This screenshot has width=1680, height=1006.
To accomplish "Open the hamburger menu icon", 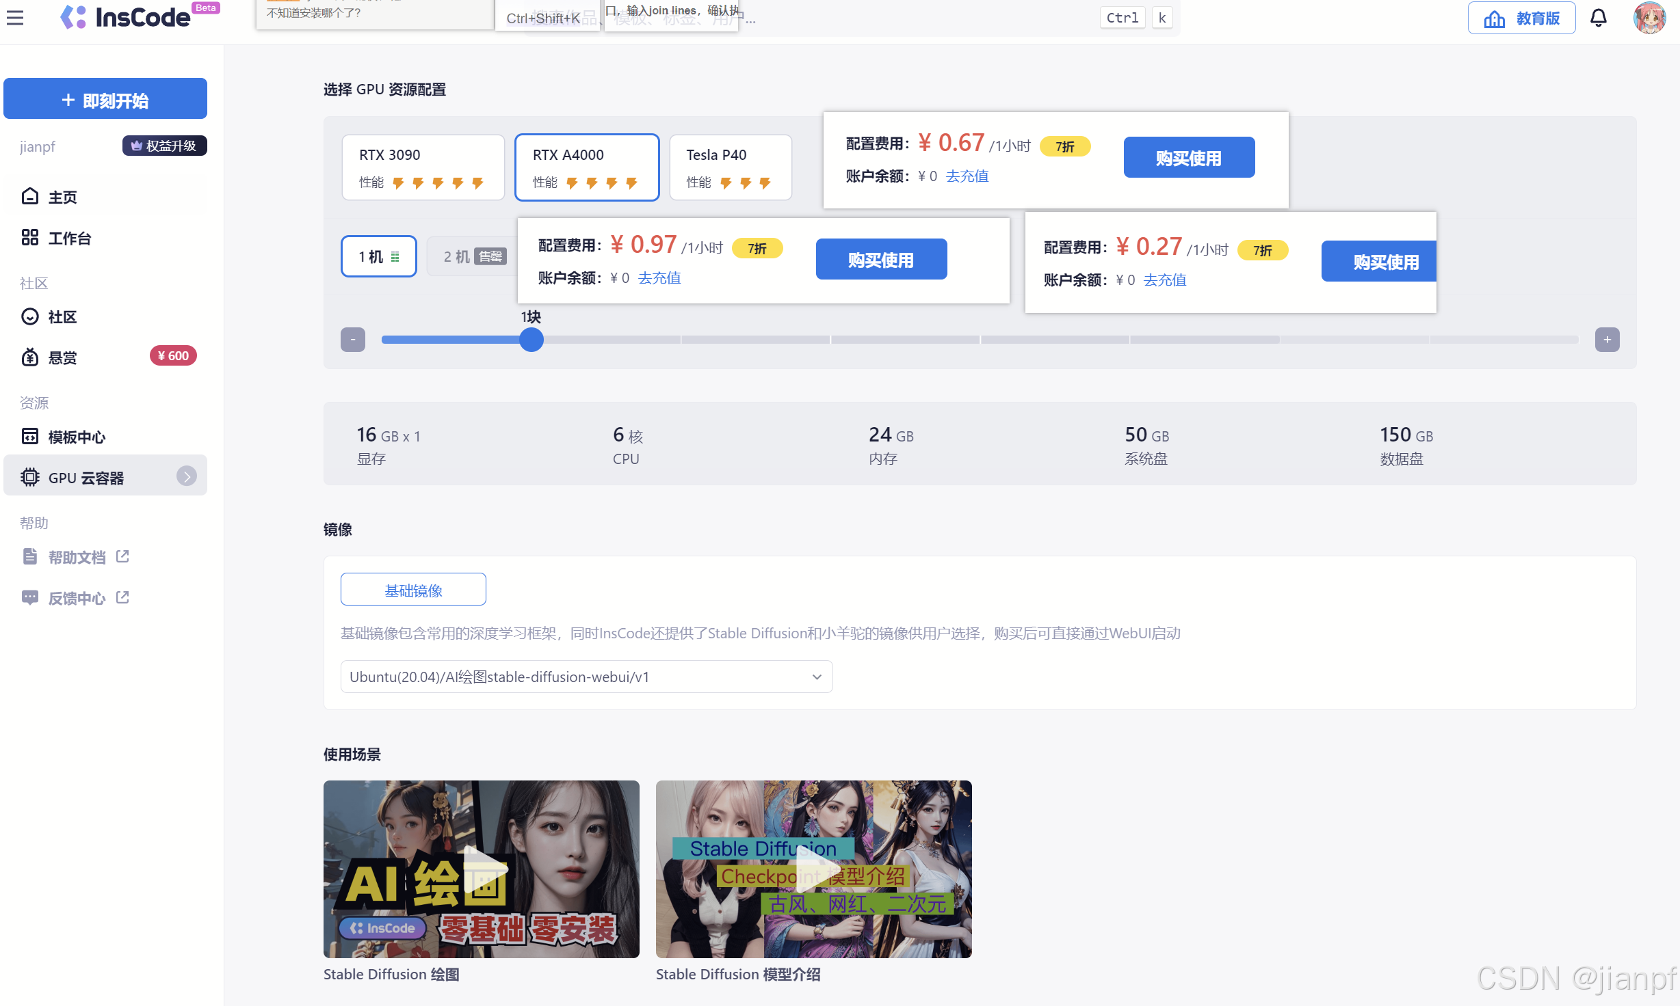I will coord(15,18).
